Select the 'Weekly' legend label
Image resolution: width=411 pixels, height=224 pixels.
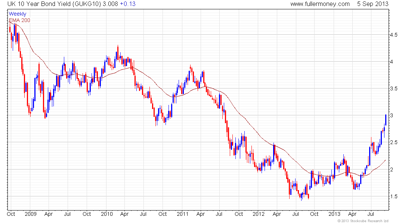(18, 14)
